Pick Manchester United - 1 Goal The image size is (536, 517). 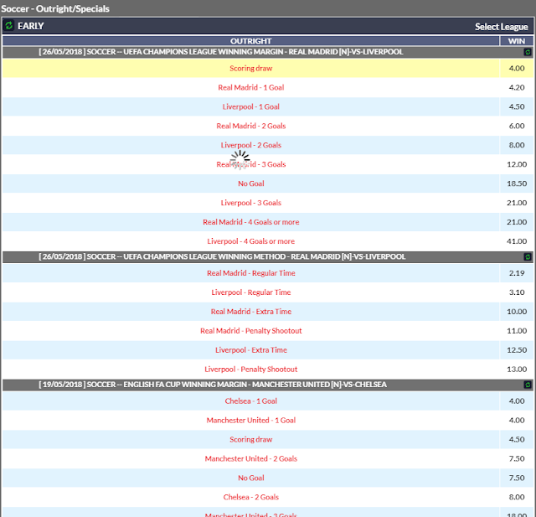coord(251,421)
